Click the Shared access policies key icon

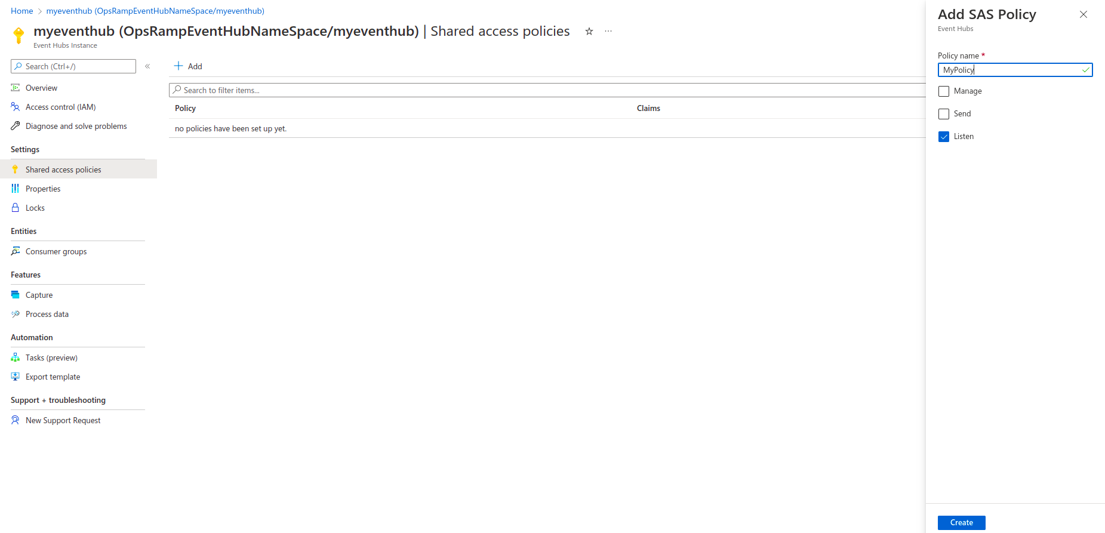pyautogui.click(x=16, y=170)
